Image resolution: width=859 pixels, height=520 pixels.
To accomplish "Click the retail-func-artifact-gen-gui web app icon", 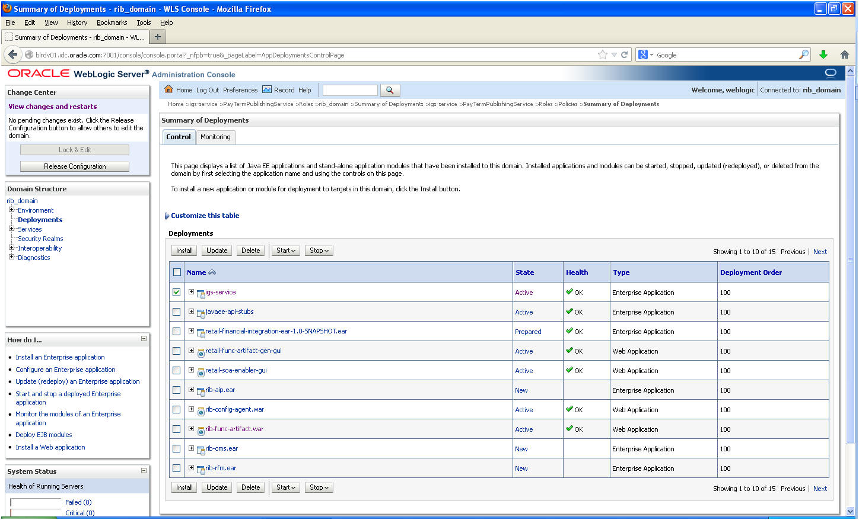I will click(201, 352).
